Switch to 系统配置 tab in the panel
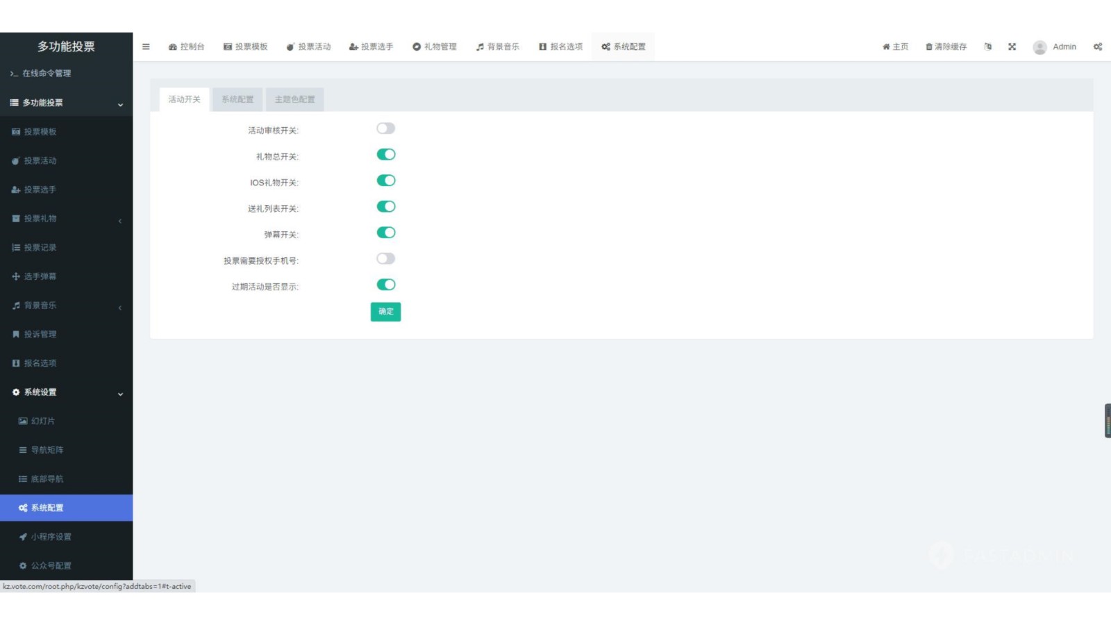The image size is (1111, 625). (x=237, y=99)
